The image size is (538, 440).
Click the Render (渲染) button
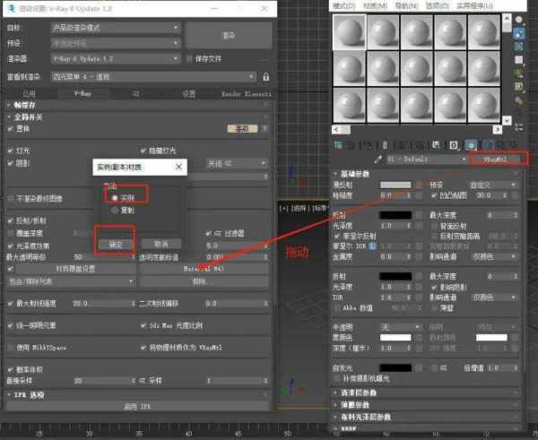click(229, 35)
